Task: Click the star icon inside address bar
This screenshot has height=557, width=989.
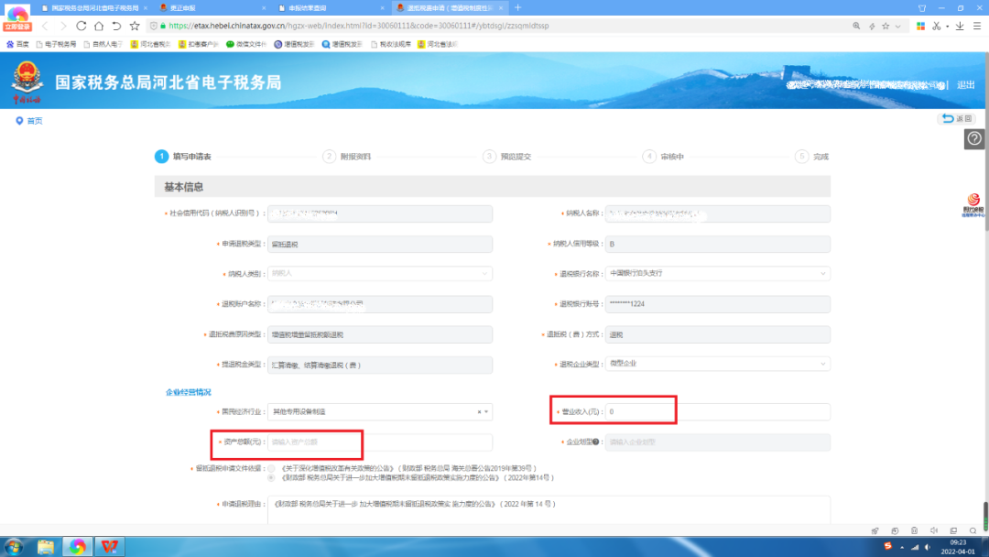Action: 886,26
